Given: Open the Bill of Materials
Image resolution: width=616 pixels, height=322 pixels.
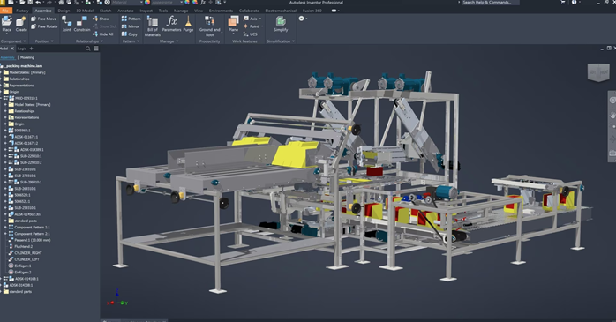Looking at the screenshot, I should pyautogui.click(x=153, y=26).
